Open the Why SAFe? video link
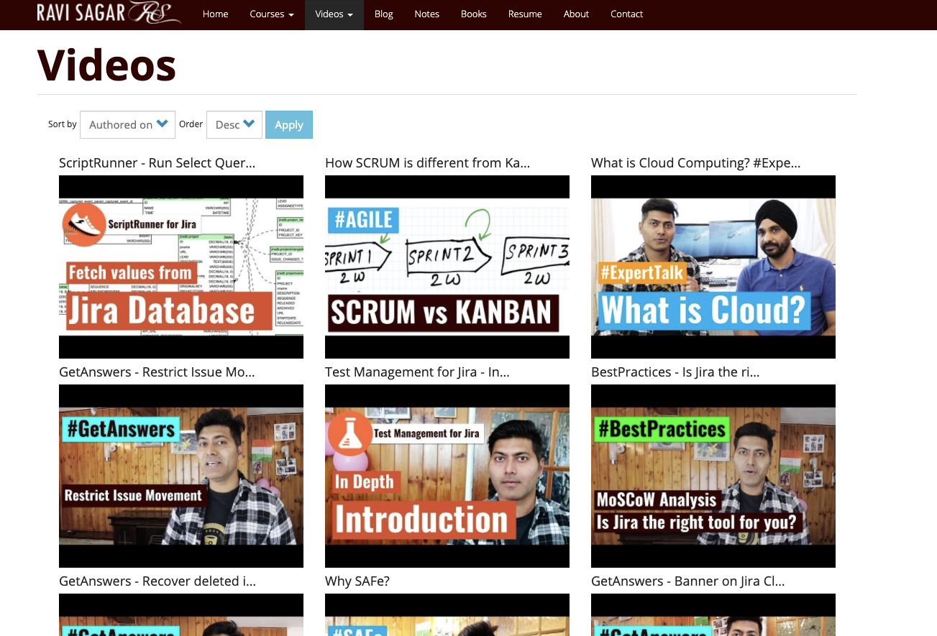The height and width of the screenshot is (636, 937). coord(357,581)
